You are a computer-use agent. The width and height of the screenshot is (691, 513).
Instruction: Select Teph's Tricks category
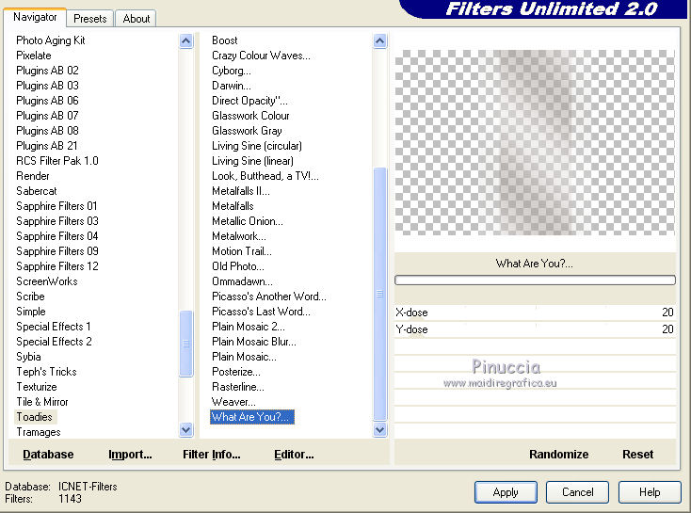point(46,372)
